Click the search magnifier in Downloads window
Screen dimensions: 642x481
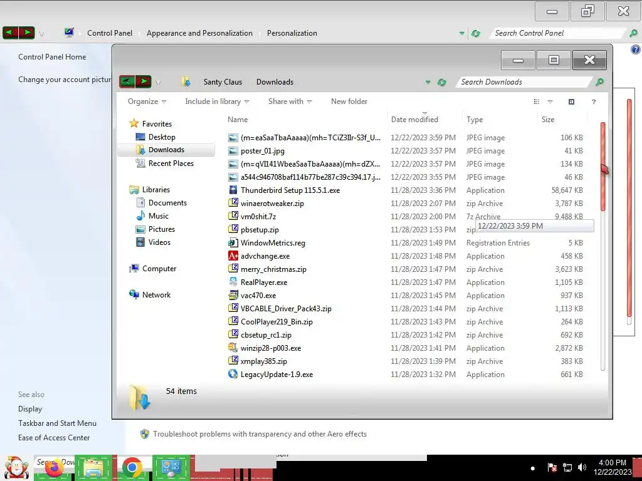point(599,82)
